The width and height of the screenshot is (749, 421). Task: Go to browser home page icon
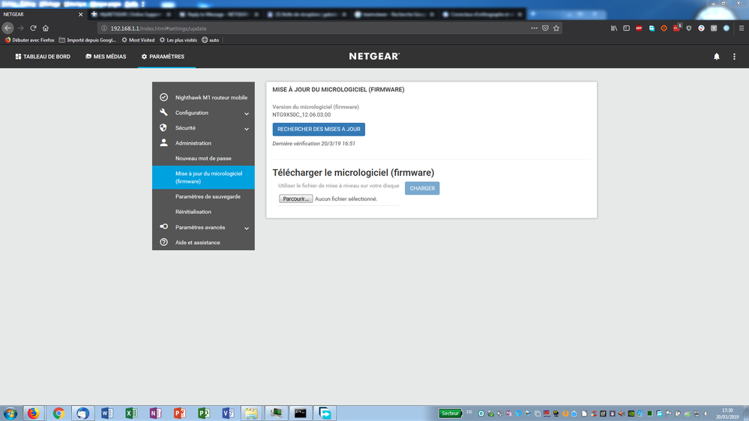(x=46, y=28)
